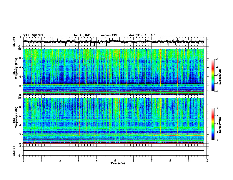Click the 10 tick on the time axis
Screen dimensions: 233x180
point(207,161)
